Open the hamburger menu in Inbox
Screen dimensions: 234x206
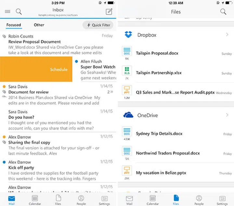coord(7,12)
